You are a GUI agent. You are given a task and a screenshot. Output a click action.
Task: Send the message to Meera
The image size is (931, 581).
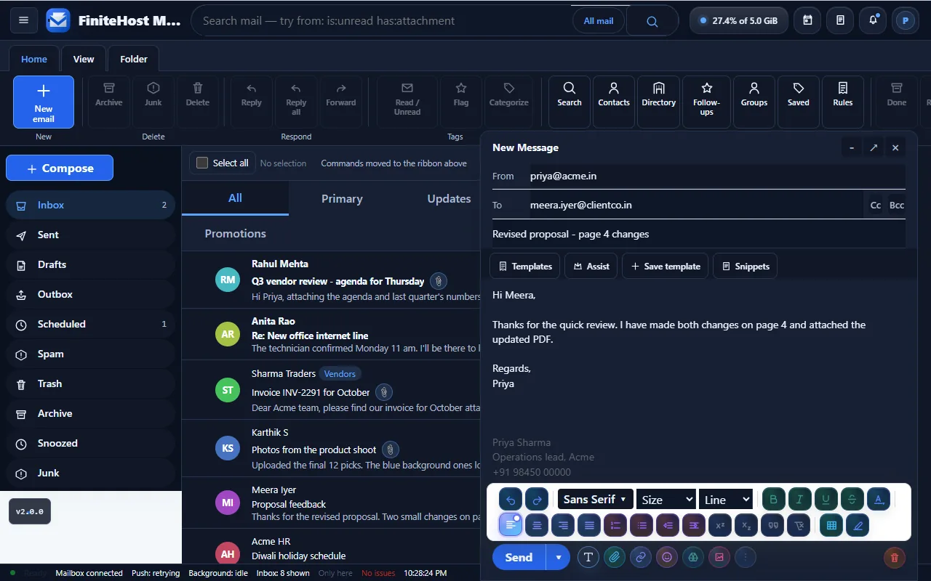pyautogui.click(x=519, y=557)
